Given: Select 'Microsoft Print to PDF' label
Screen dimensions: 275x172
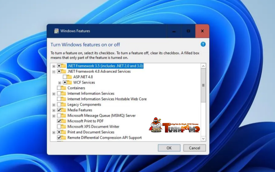Looking at the screenshot, I should 86,121.
